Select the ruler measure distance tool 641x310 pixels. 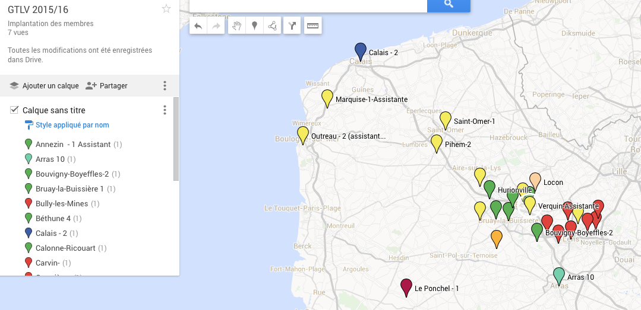(x=312, y=25)
